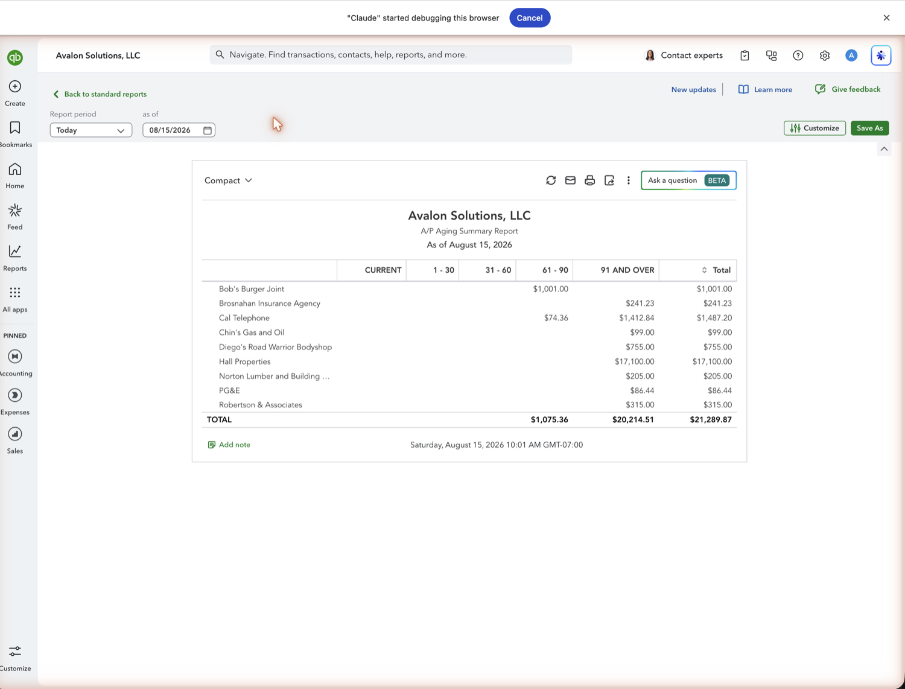This screenshot has width=905, height=689.
Task: Open the Help question mark icon
Action: 798,56
